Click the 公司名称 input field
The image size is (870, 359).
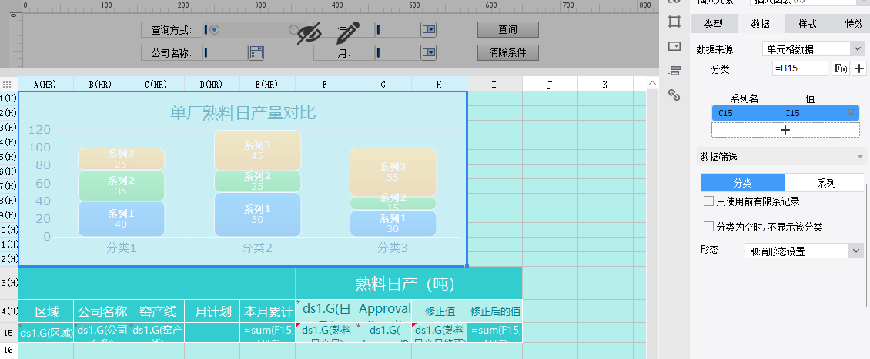coord(225,52)
